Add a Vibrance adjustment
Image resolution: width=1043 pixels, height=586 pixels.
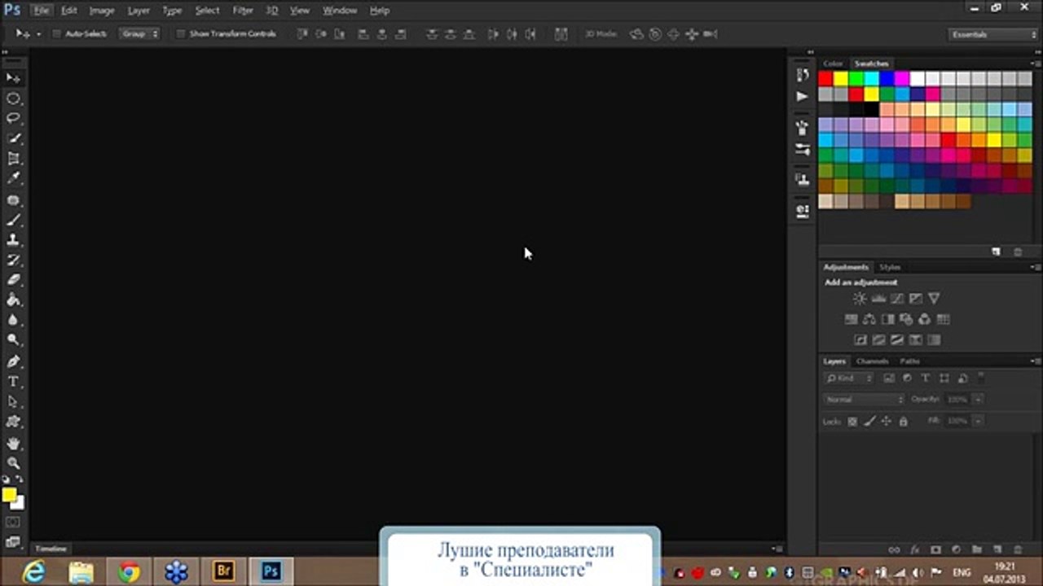pyautogui.click(x=934, y=299)
